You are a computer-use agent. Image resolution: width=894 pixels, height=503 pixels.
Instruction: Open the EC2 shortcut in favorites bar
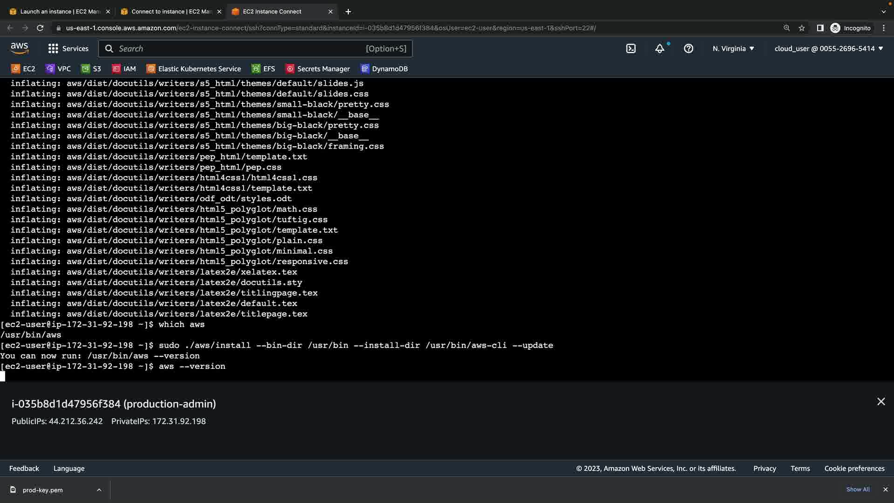pos(23,69)
